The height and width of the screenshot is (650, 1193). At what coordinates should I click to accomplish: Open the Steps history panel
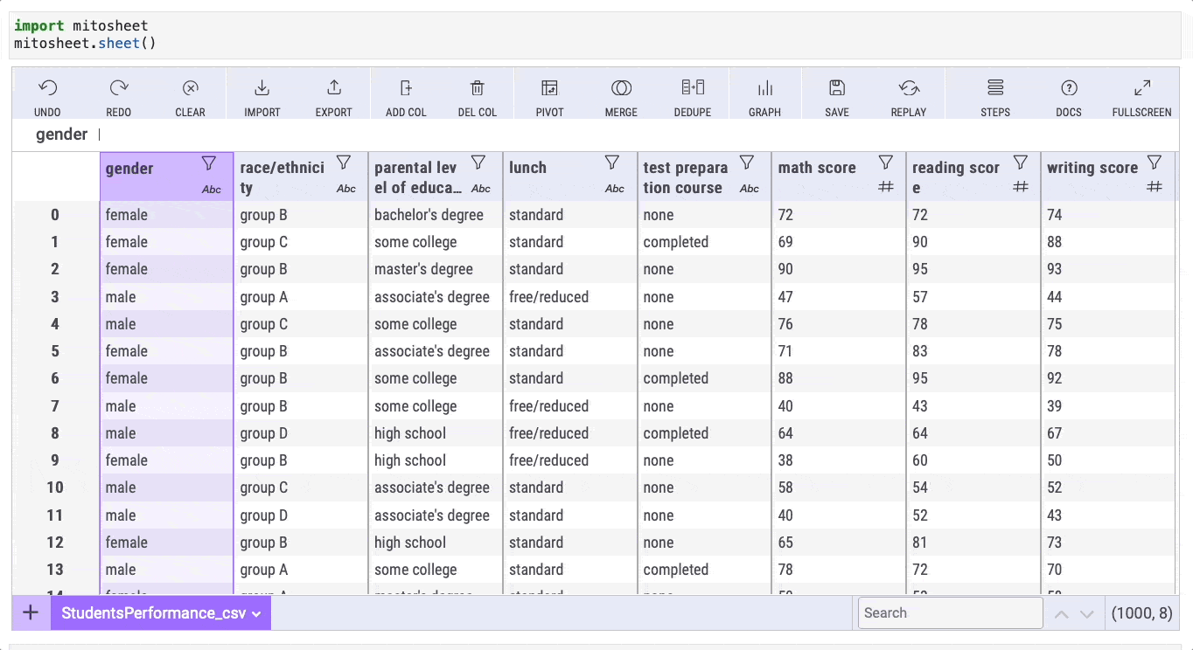[x=995, y=88]
